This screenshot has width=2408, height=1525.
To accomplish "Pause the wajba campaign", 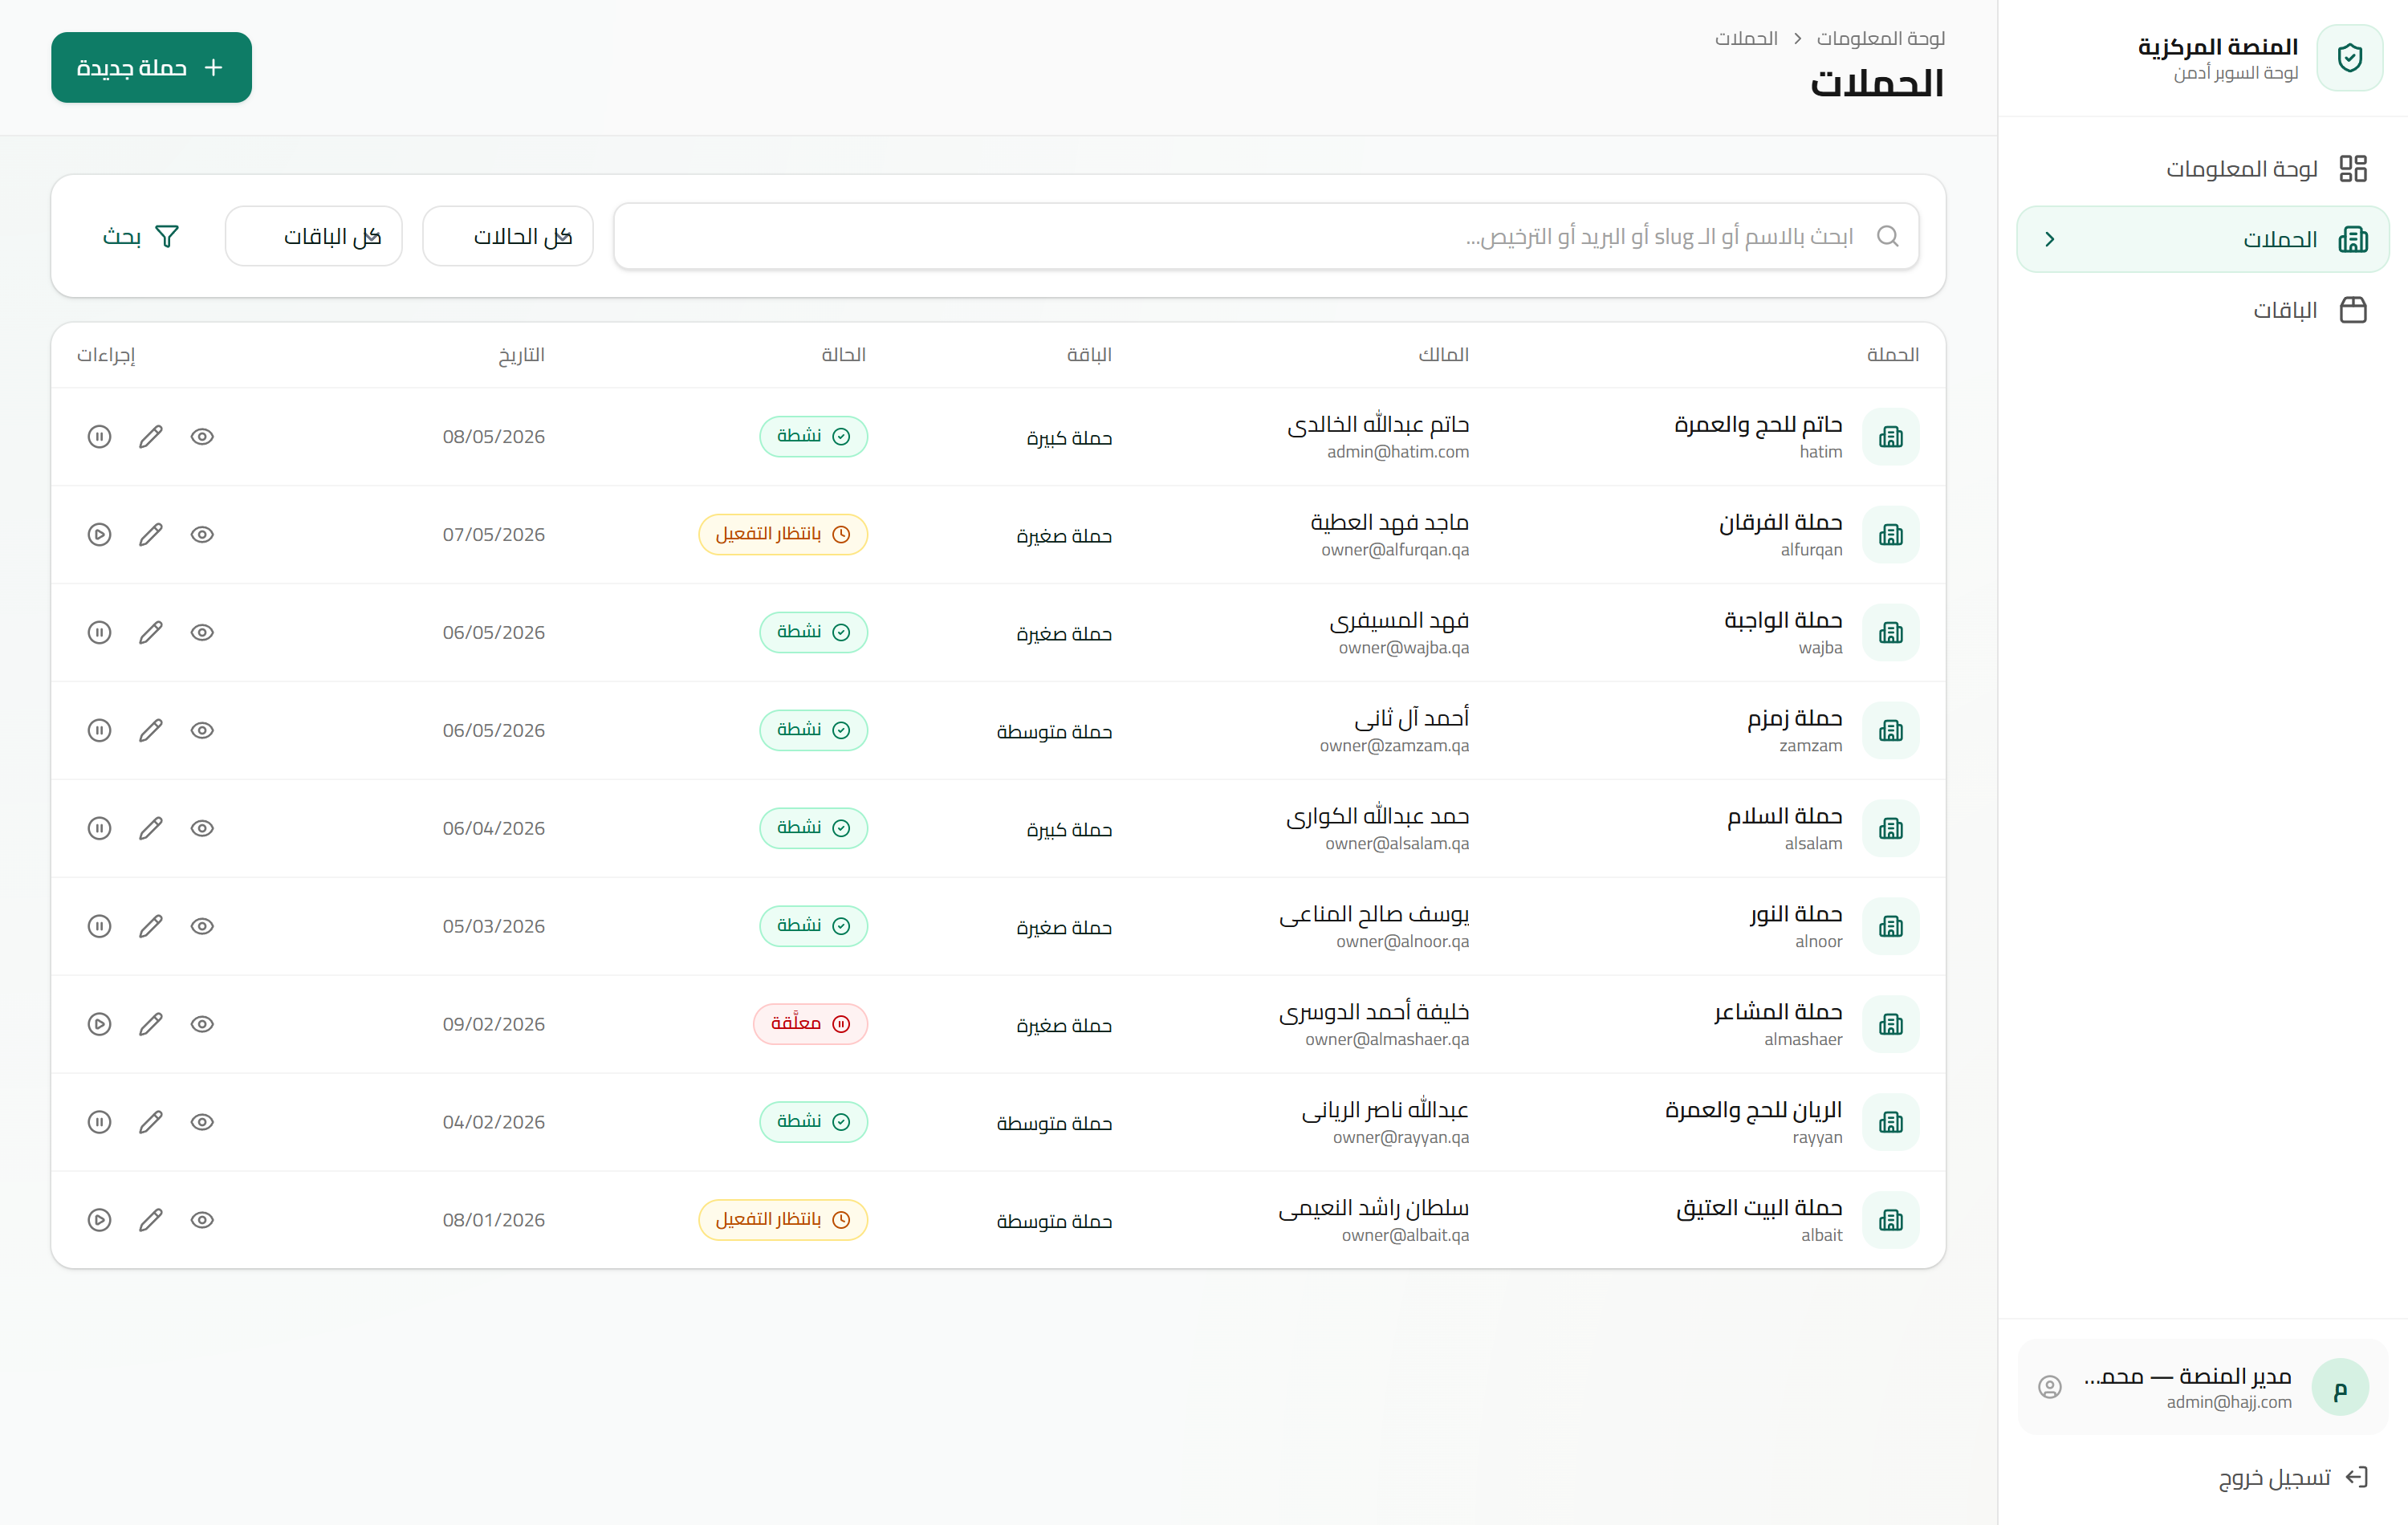I will pos(99,633).
